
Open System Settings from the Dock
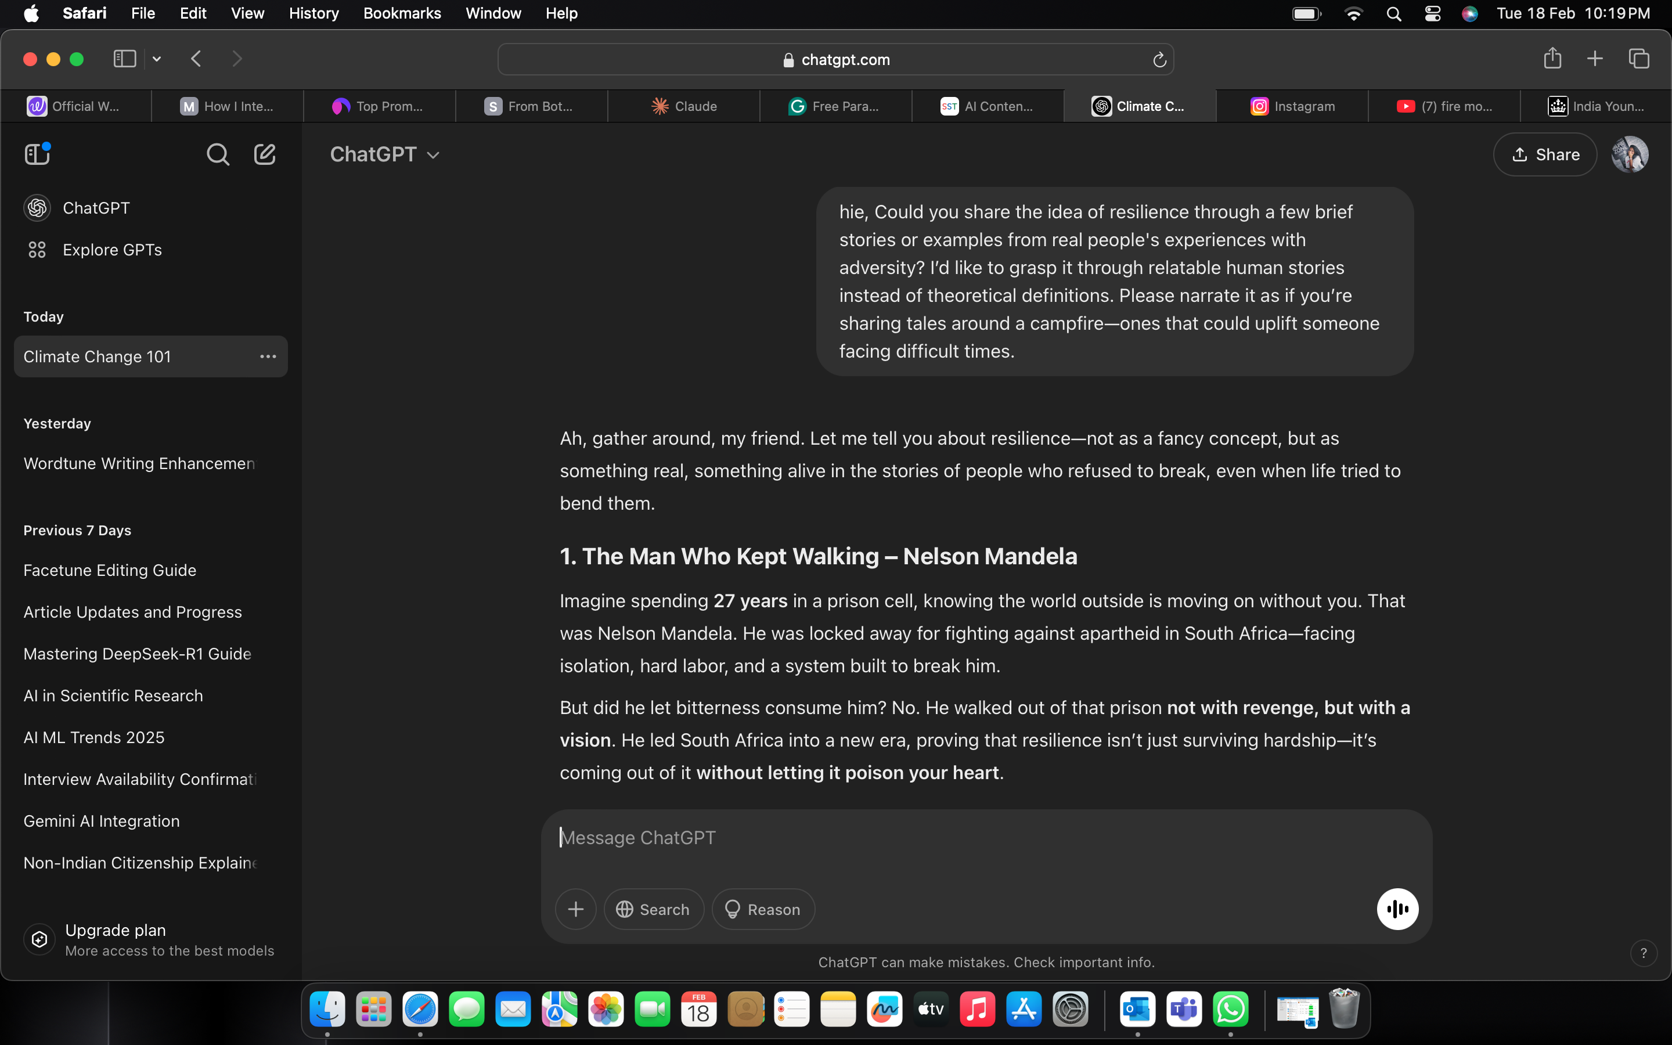pos(1070,1010)
